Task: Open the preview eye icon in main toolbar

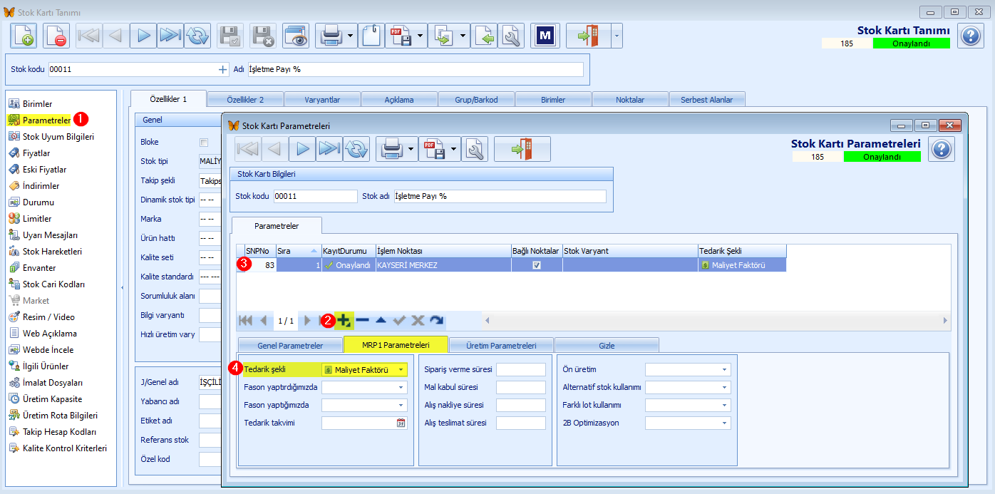Action: (x=296, y=36)
